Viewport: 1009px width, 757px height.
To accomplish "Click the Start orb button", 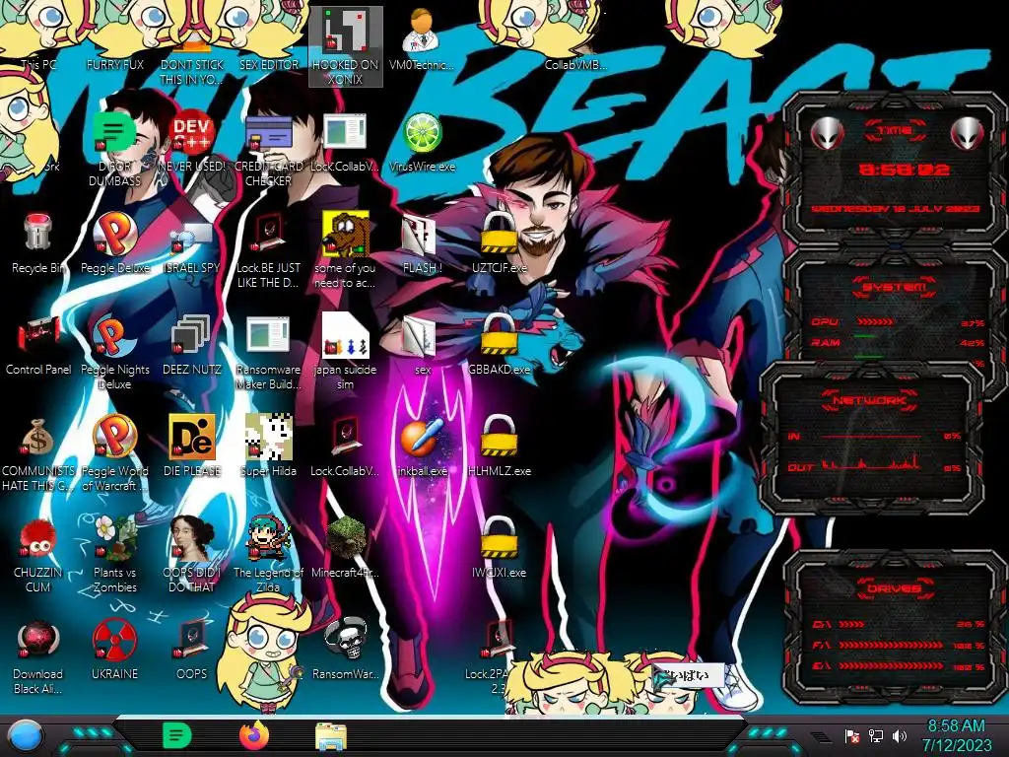I will [x=26, y=735].
